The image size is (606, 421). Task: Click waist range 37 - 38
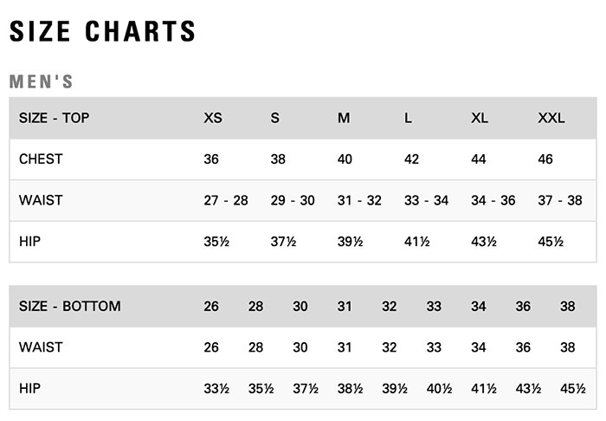pos(560,200)
